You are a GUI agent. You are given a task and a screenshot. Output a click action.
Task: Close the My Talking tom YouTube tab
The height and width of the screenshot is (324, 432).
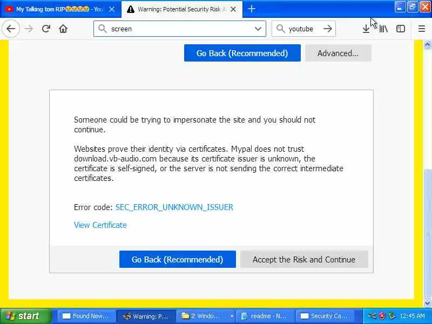pos(112,9)
